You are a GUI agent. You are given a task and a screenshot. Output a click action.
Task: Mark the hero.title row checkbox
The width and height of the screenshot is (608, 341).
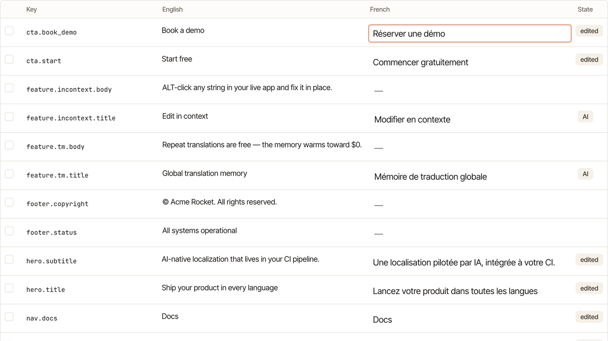(9, 288)
